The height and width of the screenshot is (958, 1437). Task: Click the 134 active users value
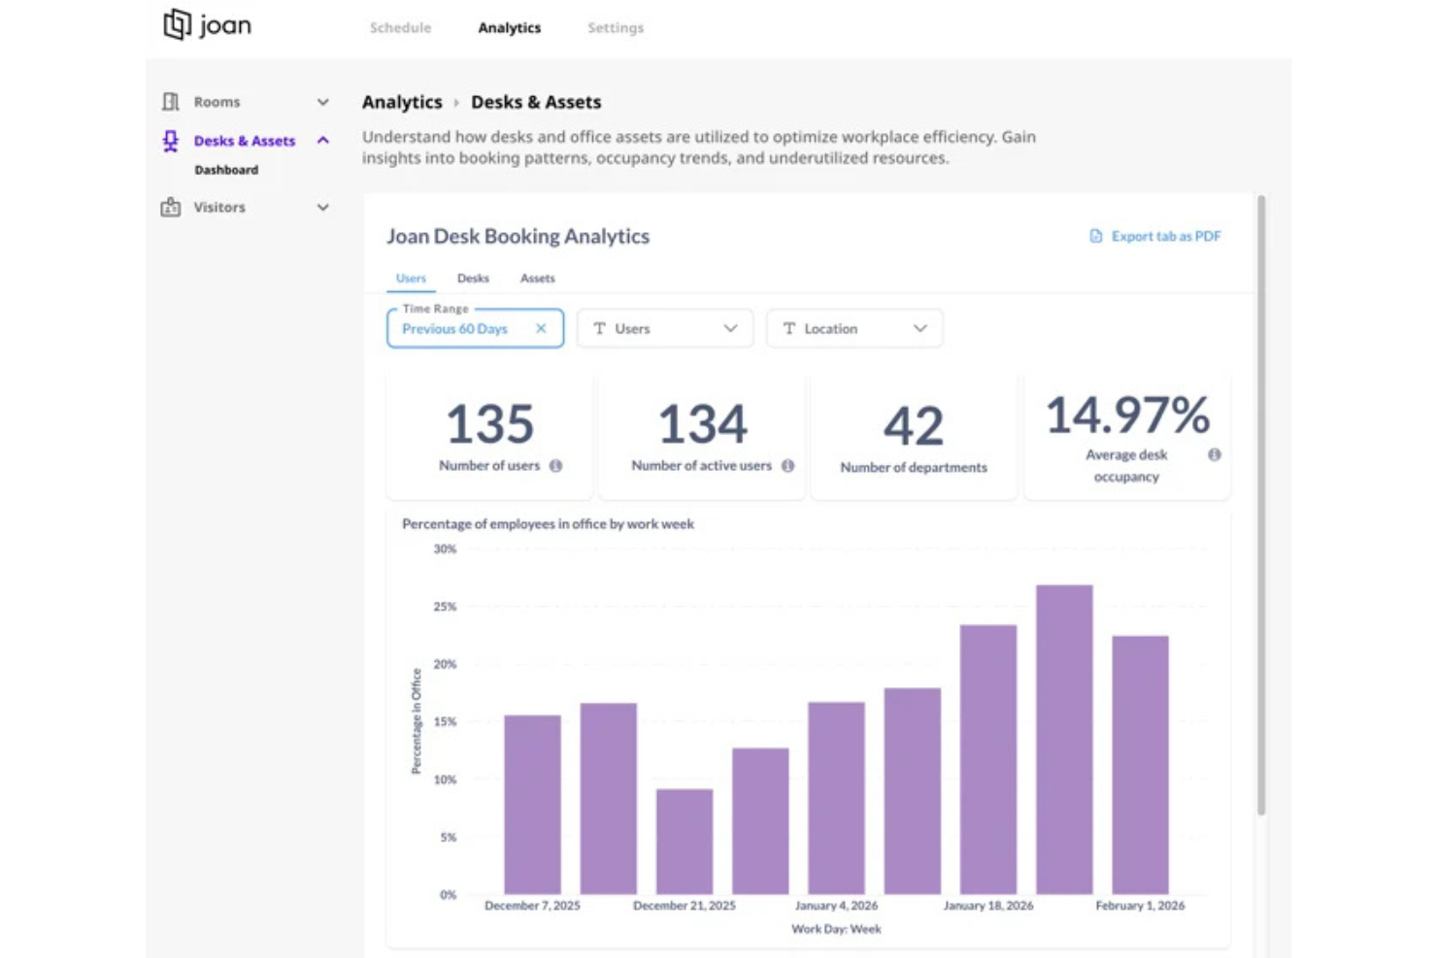(703, 424)
